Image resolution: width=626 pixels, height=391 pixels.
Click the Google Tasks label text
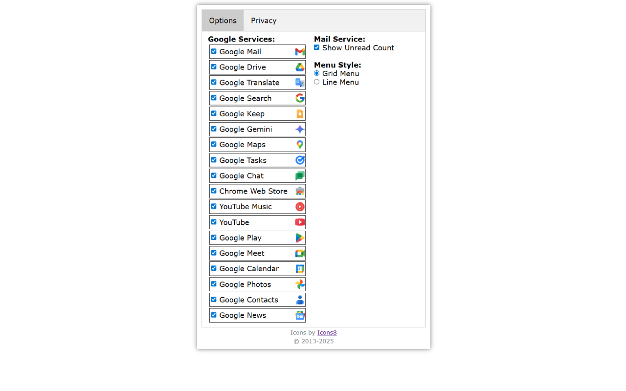pyautogui.click(x=243, y=160)
